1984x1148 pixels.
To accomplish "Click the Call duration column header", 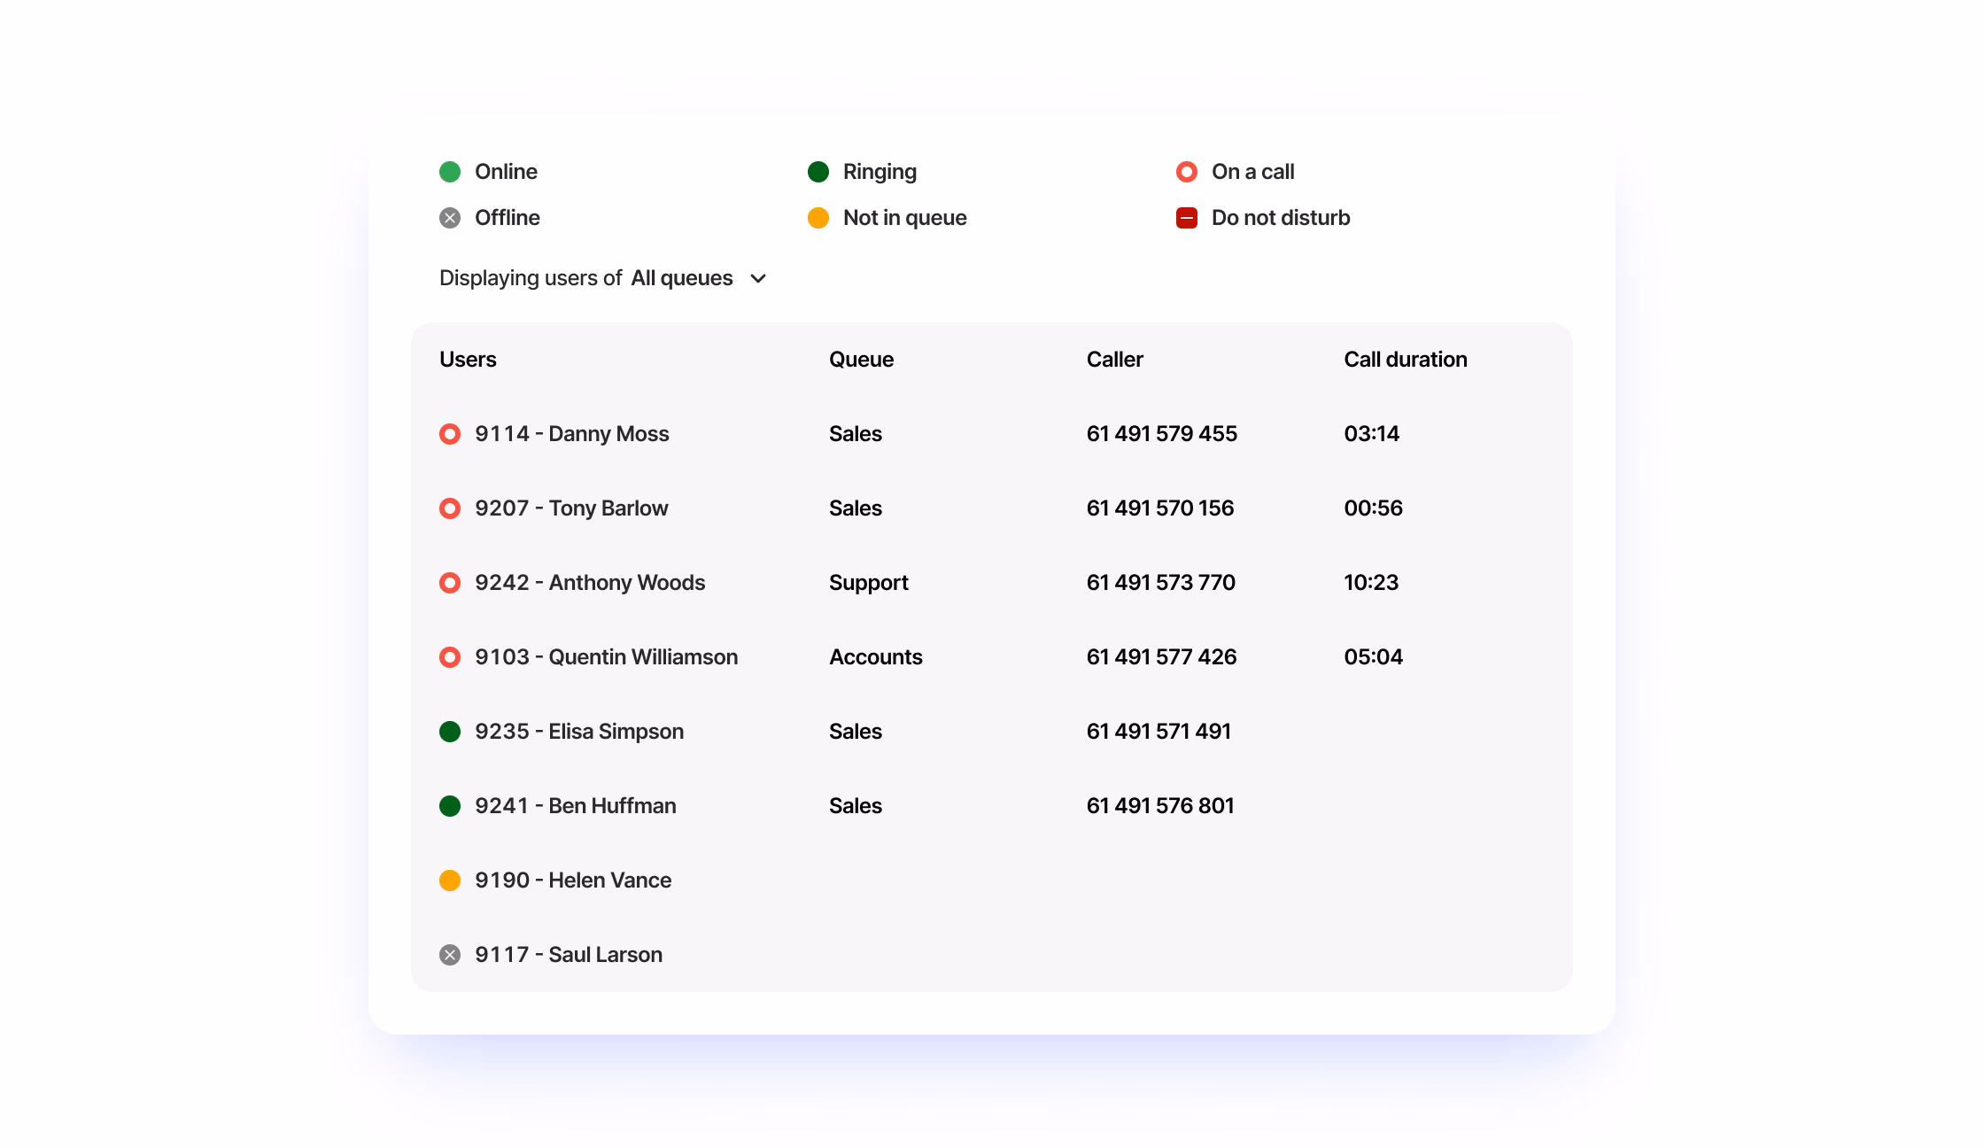I will click(x=1406, y=360).
